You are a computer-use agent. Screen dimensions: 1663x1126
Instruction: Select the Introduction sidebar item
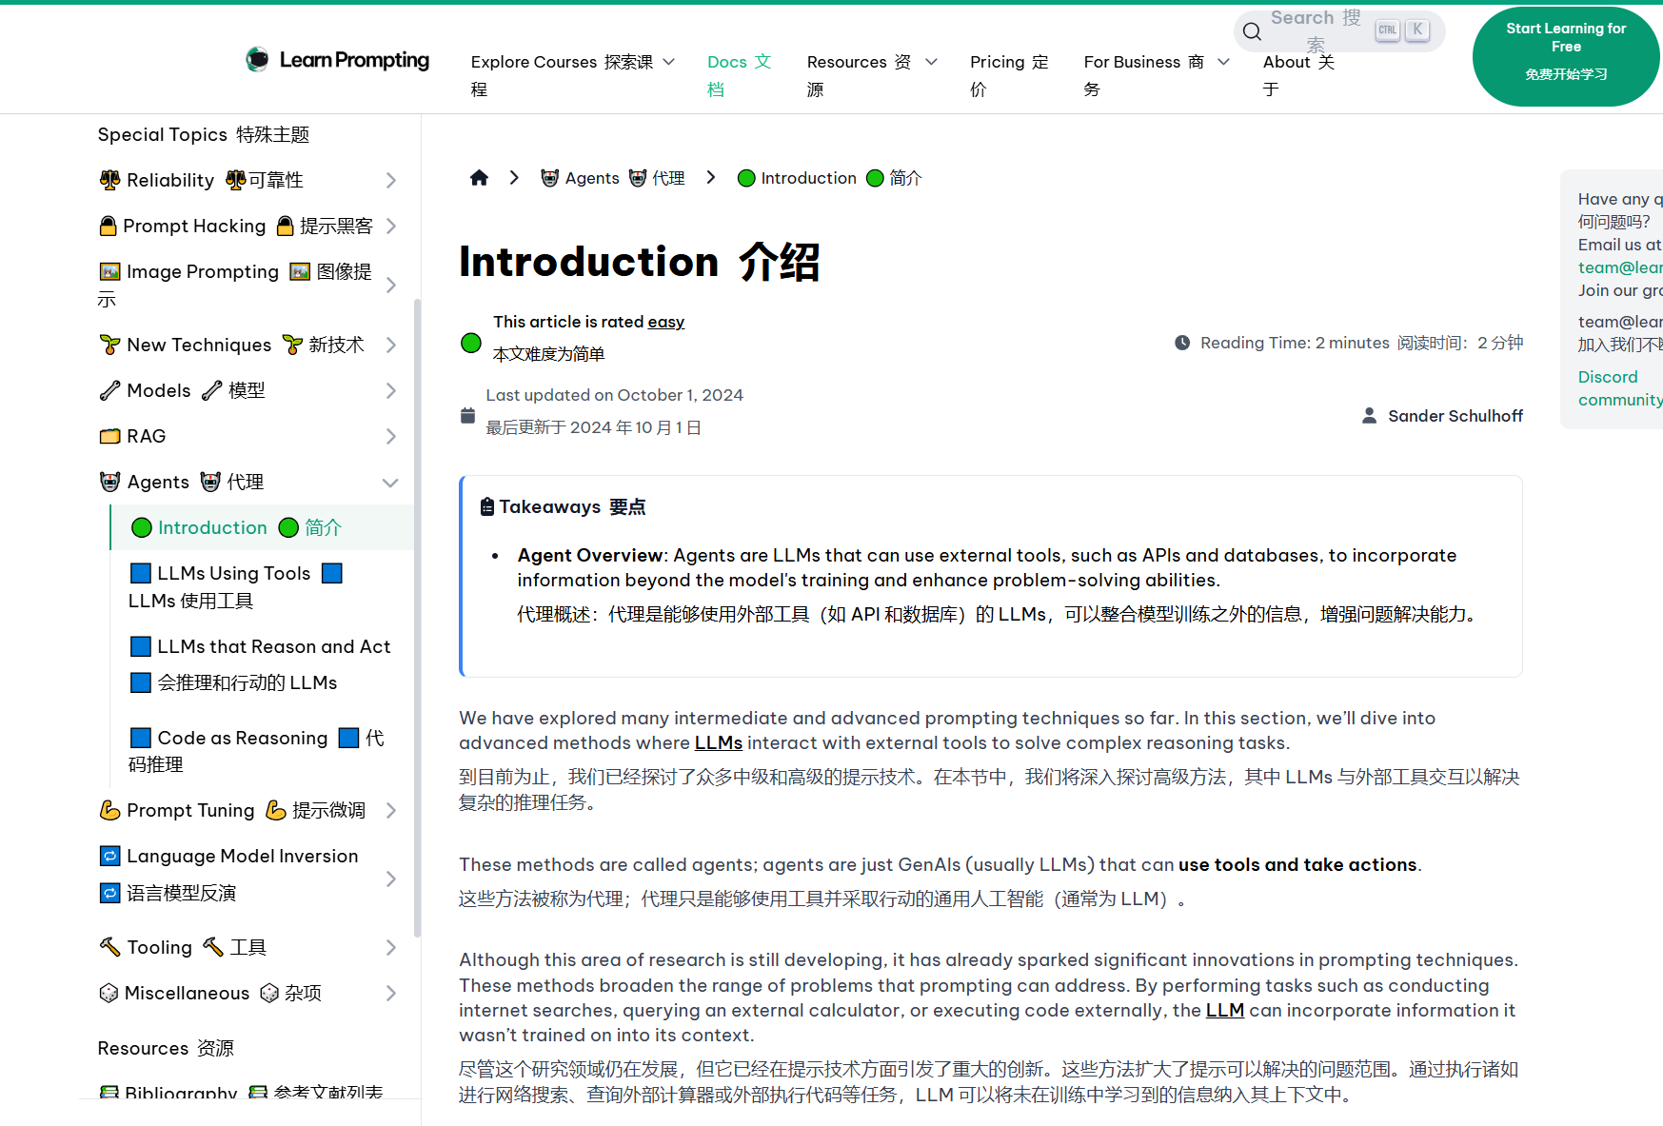pyautogui.click(x=263, y=527)
